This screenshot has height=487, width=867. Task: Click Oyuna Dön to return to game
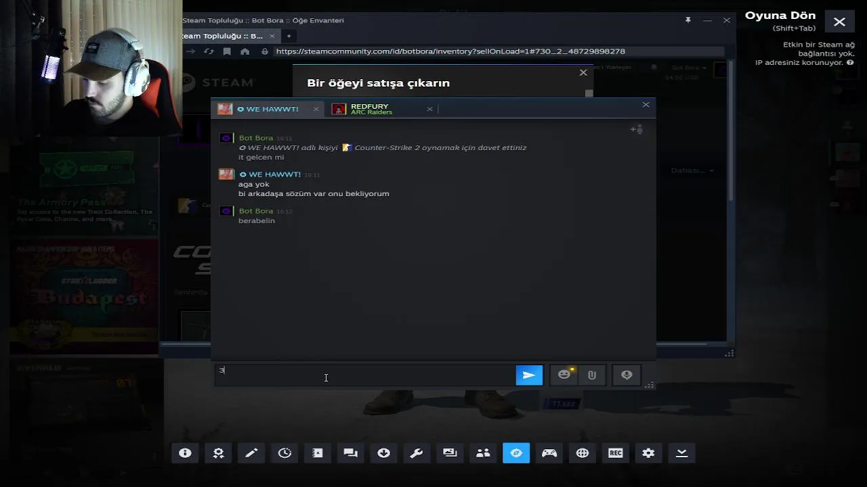pyautogui.click(x=780, y=16)
